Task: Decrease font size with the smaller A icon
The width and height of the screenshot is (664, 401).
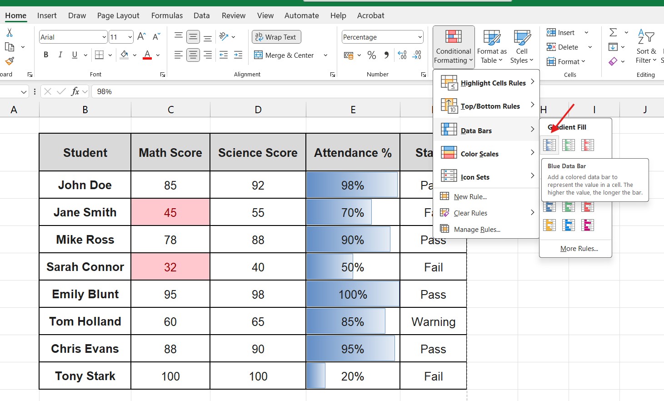Action: pyautogui.click(x=156, y=37)
